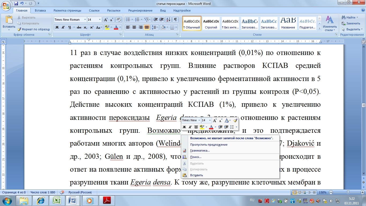Screen dimensions: 366x206
Task: Click the Sort icon in the paragraph group
Action: point(168,20)
